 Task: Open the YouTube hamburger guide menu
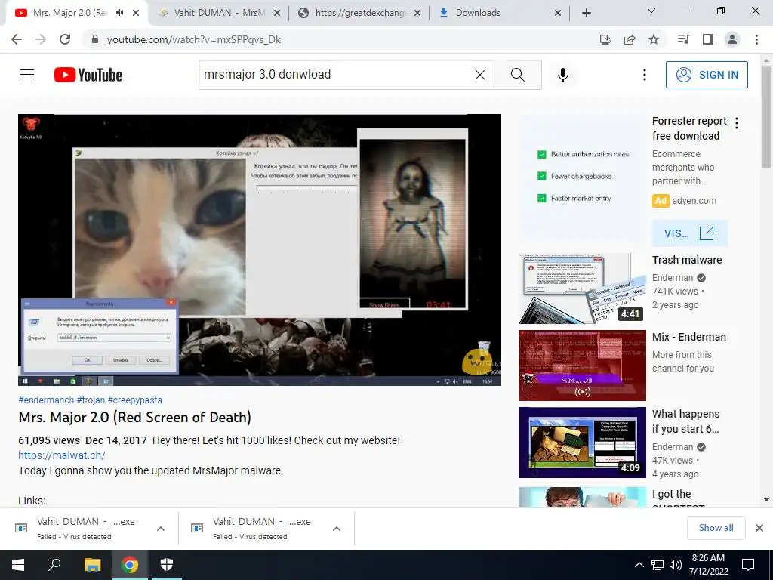(x=27, y=75)
